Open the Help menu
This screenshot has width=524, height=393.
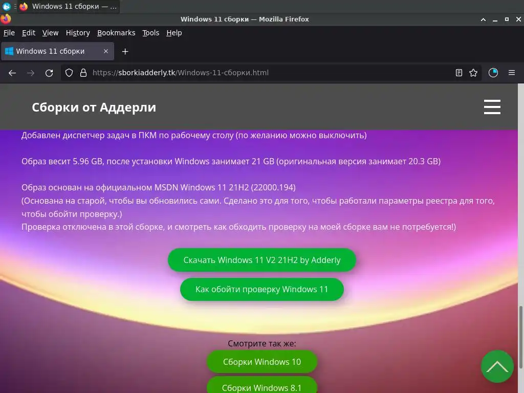coord(174,33)
